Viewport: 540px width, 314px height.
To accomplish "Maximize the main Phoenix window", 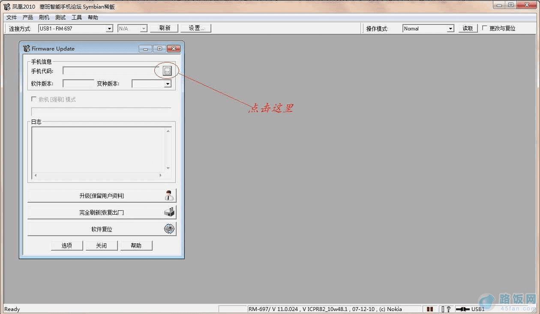I will pos(510,5).
